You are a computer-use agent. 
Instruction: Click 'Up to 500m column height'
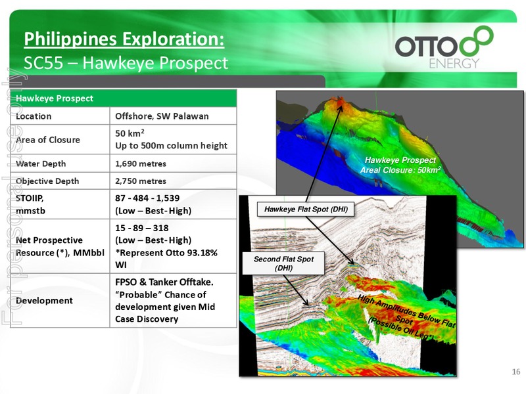pos(171,145)
